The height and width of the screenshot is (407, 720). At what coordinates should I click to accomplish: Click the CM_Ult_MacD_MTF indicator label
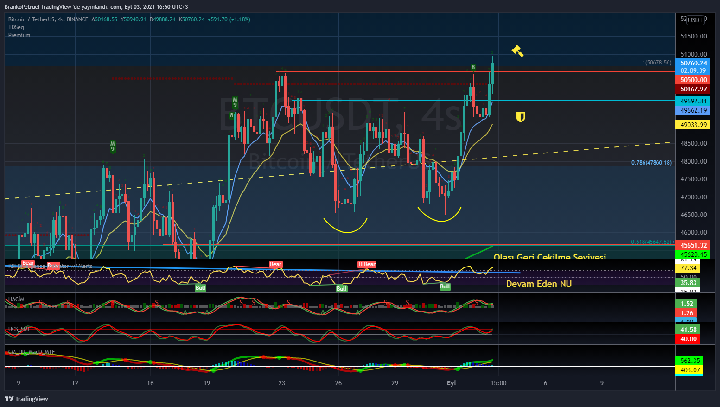[32, 352]
